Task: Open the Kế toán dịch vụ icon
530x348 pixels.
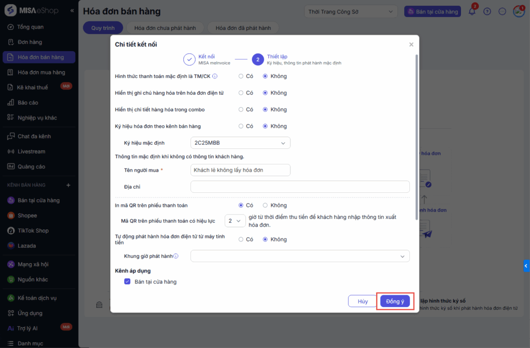Action: 11,298
